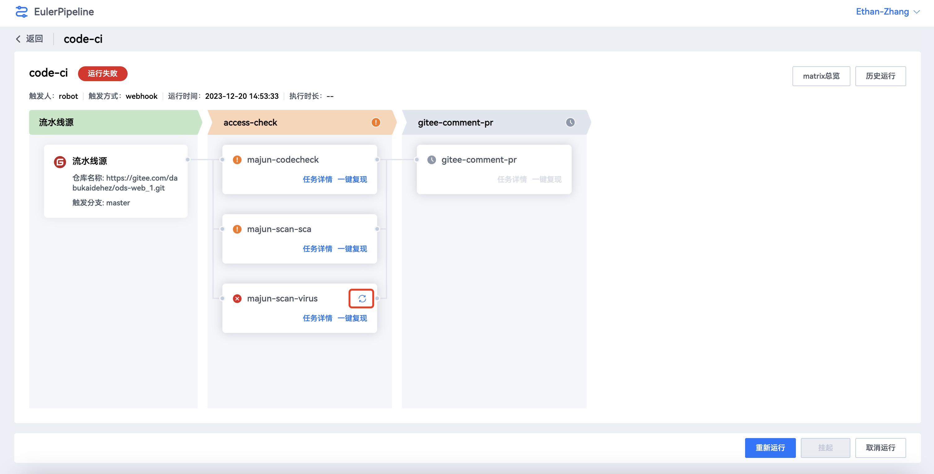Click the retry icon on majun-scan-virus
The image size is (934, 474).
362,298
